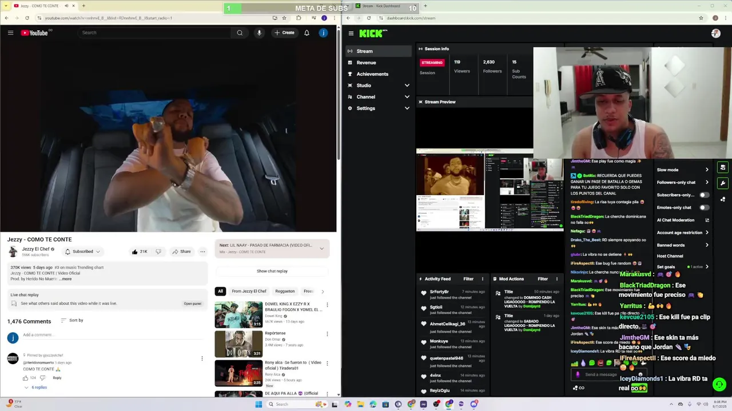Reload the Kick dashboard browser page
The height and width of the screenshot is (411, 732).
coord(368,18)
